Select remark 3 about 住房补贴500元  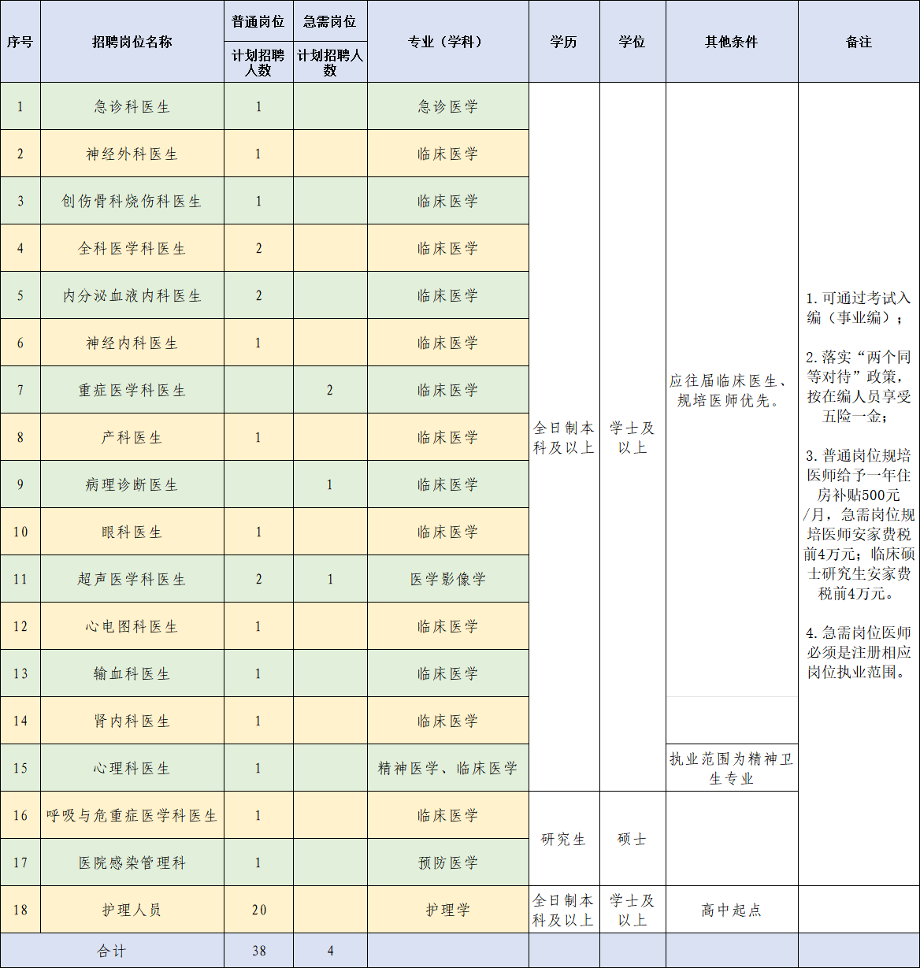(859, 524)
